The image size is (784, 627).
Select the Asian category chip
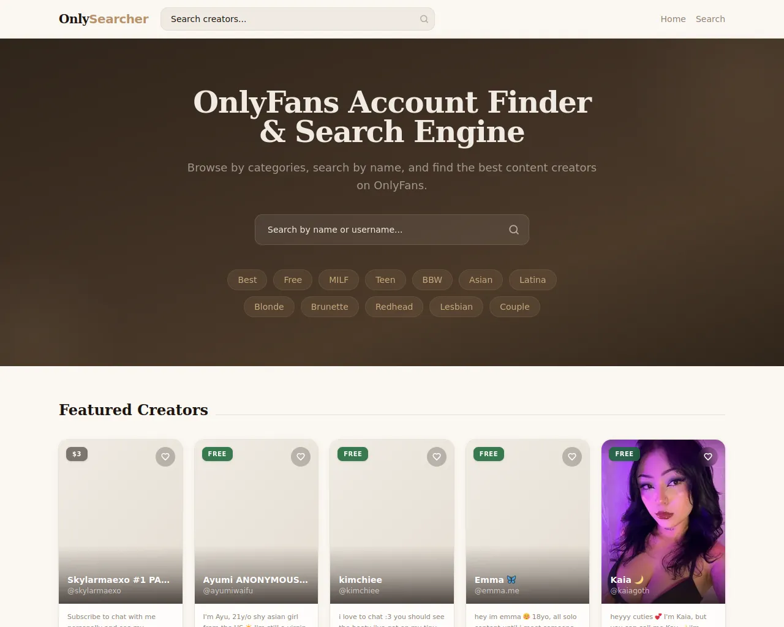point(481,280)
